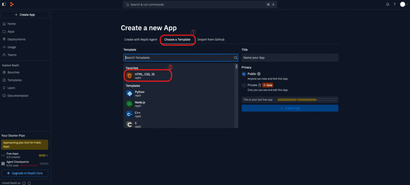Click the Agent Checkpoints usage row
This screenshot has width=410, height=185.
coord(24,163)
